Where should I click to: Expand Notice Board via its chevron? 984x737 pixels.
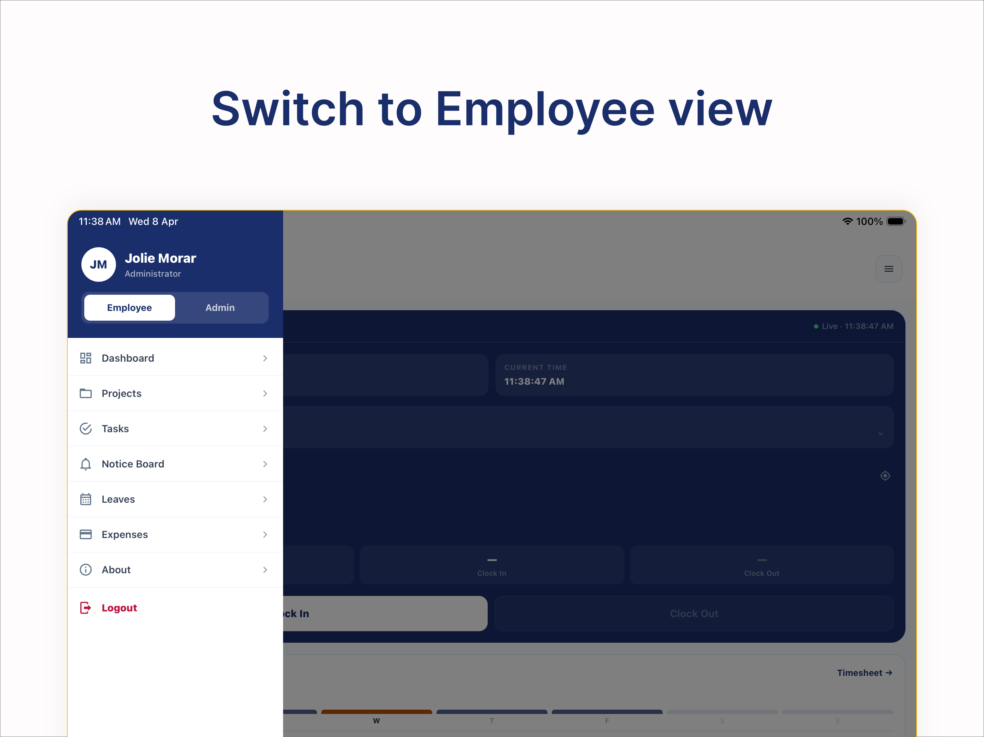pos(265,464)
